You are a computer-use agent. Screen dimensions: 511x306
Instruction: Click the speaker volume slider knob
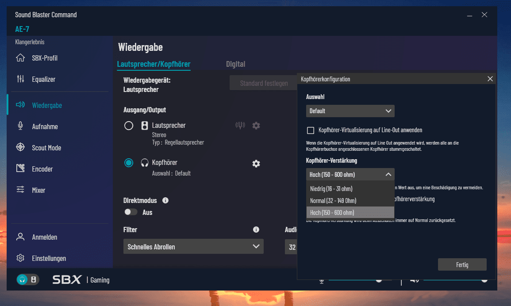[x=484, y=280]
